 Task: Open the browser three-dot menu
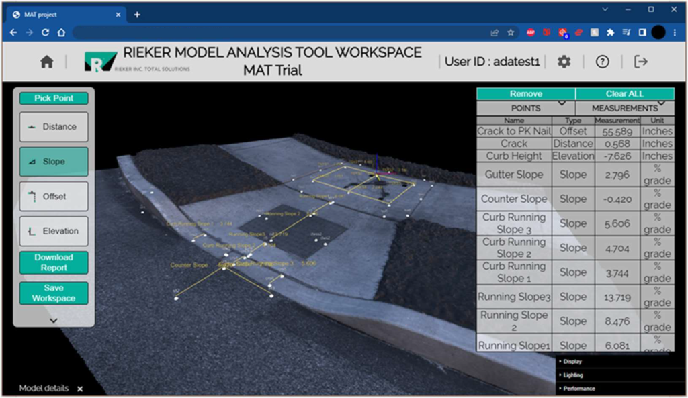(x=675, y=32)
